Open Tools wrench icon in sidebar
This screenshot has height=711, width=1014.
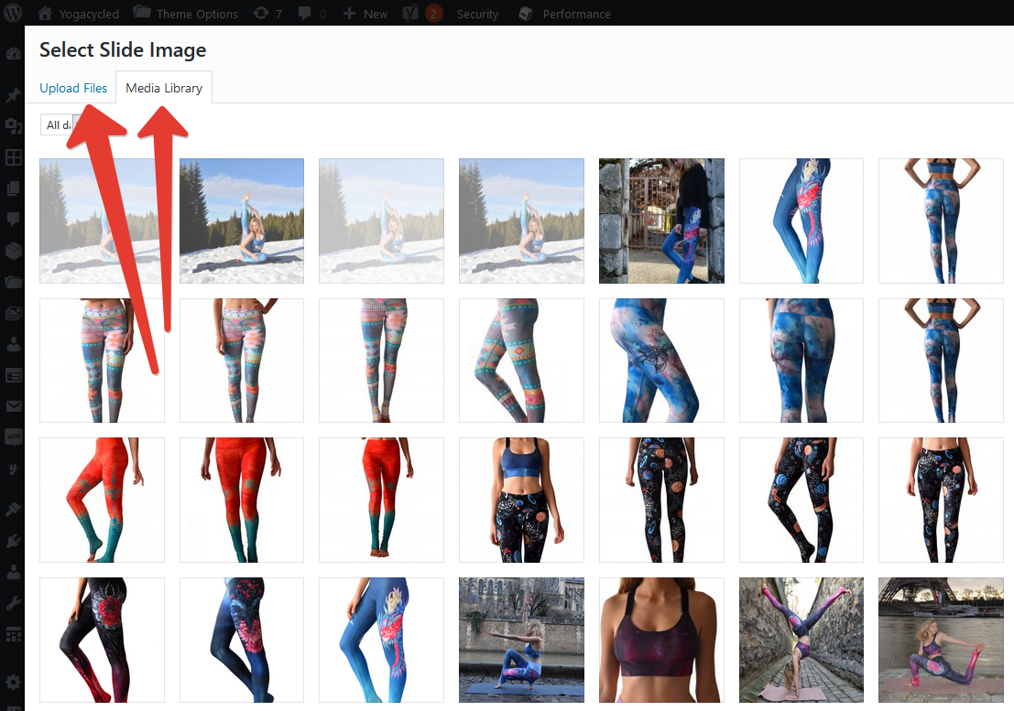tap(13, 603)
